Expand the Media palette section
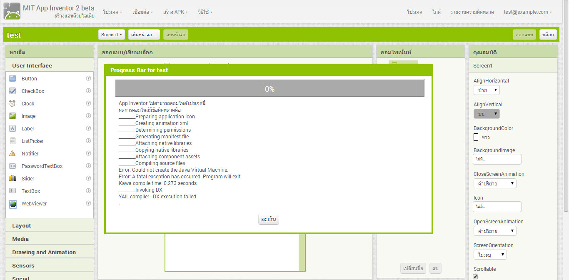The width and height of the screenshot is (569, 280). [x=50, y=239]
